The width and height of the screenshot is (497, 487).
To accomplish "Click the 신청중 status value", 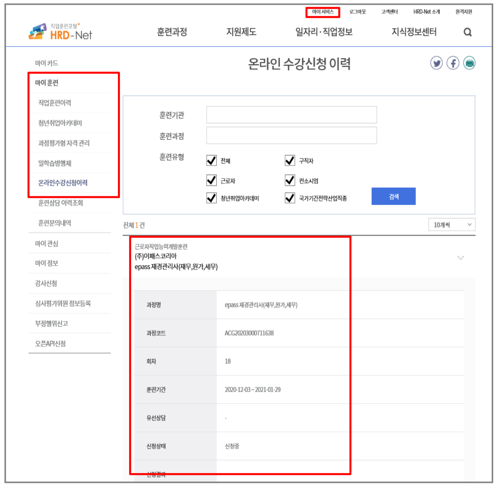I will click(x=232, y=446).
